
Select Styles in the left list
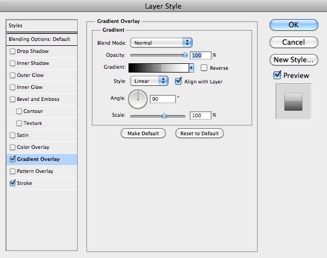coord(42,26)
